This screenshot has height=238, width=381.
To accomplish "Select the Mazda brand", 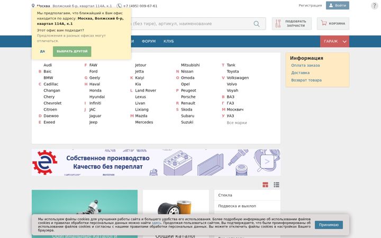I will (x=141, y=116).
